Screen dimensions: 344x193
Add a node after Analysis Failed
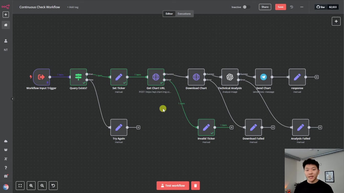[320, 127]
